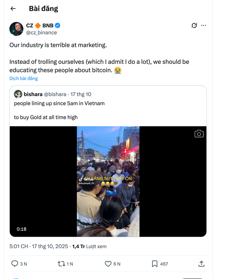
Task: Click the camera icon on video
Action: point(199,134)
